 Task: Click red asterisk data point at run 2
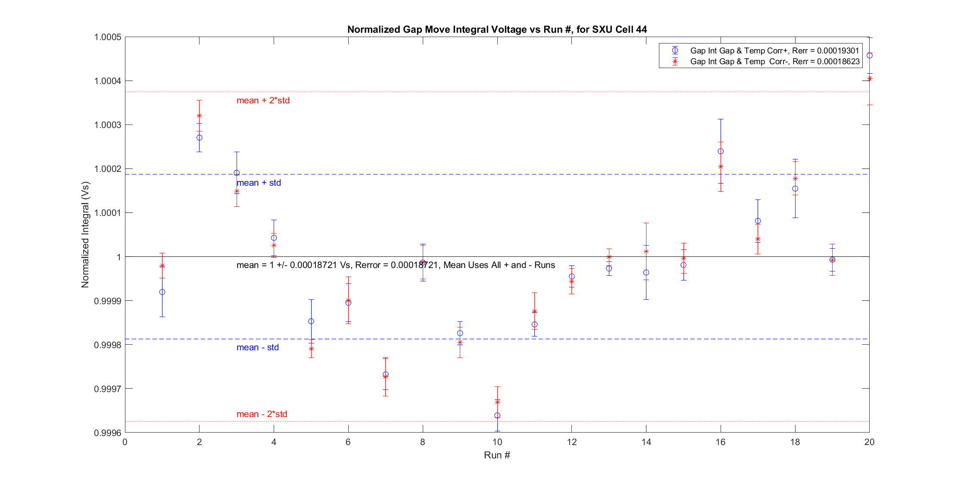click(199, 115)
